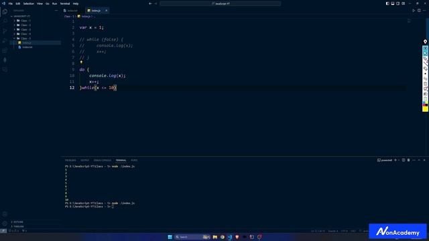The height and width of the screenshot is (241, 429).
Task: Open the Accounts icon in activity bar
Action: pyautogui.click(x=5, y=214)
